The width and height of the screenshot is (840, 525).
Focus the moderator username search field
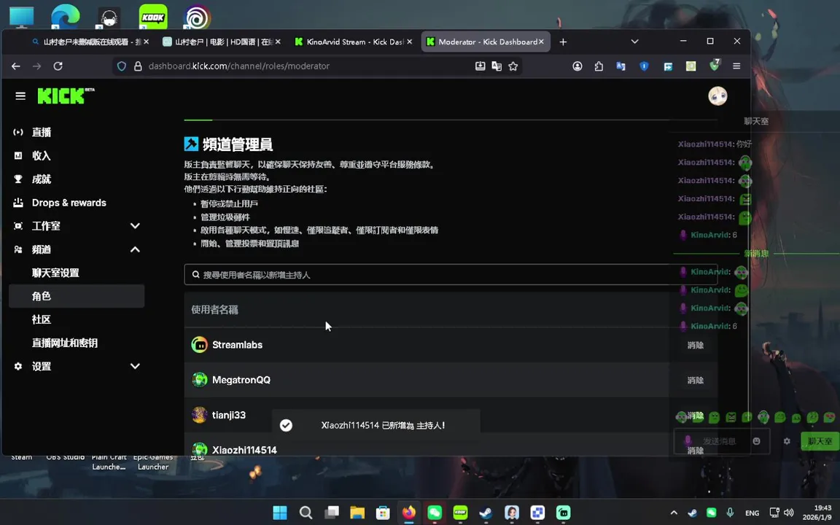click(451, 275)
